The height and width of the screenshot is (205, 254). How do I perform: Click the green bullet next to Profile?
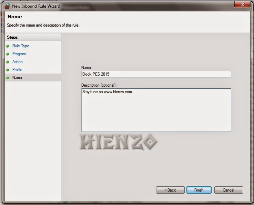[8, 70]
